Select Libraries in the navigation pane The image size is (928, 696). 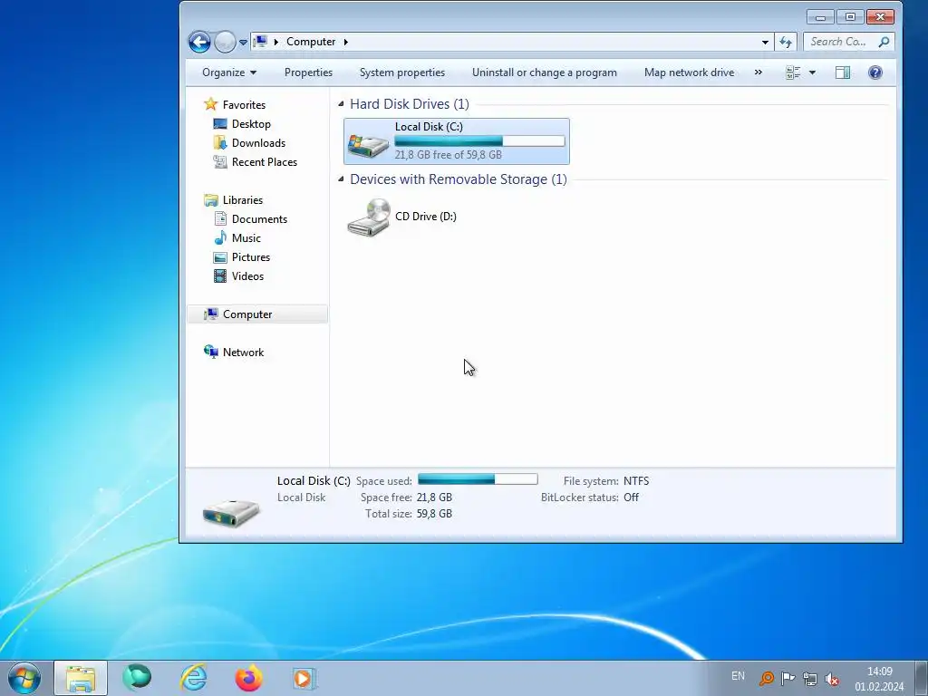pyautogui.click(x=243, y=200)
